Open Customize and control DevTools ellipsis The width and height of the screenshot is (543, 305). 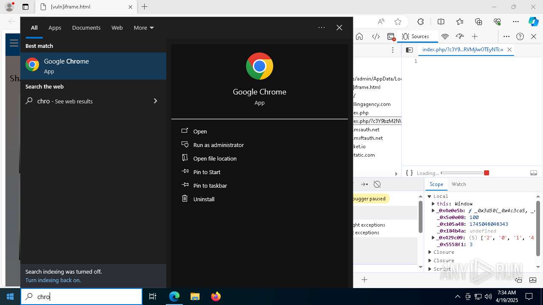point(506,36)
